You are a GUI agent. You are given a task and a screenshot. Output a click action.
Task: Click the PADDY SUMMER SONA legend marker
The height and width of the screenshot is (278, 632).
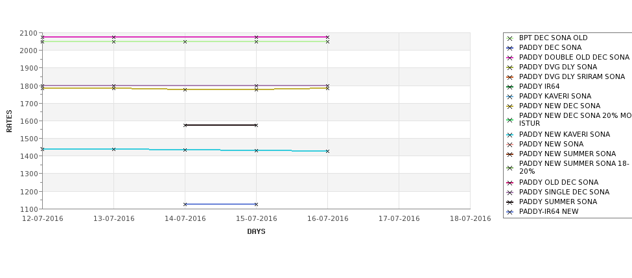[x=510, y=202]
